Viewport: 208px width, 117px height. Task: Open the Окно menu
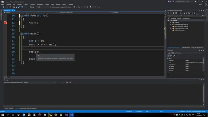[64, 4]
